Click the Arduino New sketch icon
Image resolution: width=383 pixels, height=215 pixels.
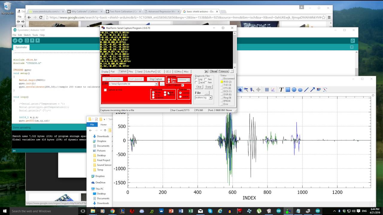27,41
